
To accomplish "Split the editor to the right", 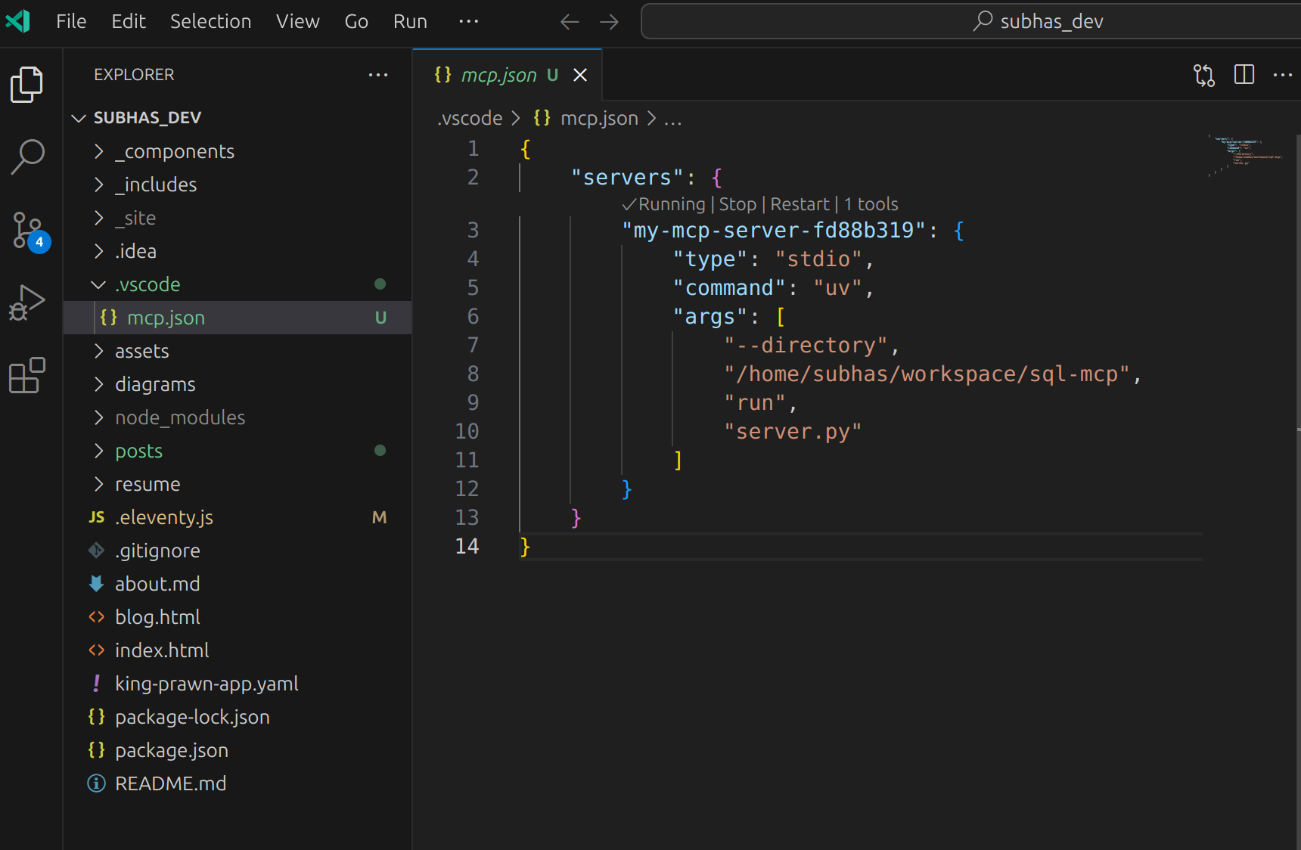I will pos(1244,74).
